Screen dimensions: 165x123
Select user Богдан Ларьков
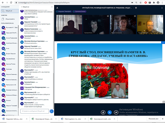point(10,54)
